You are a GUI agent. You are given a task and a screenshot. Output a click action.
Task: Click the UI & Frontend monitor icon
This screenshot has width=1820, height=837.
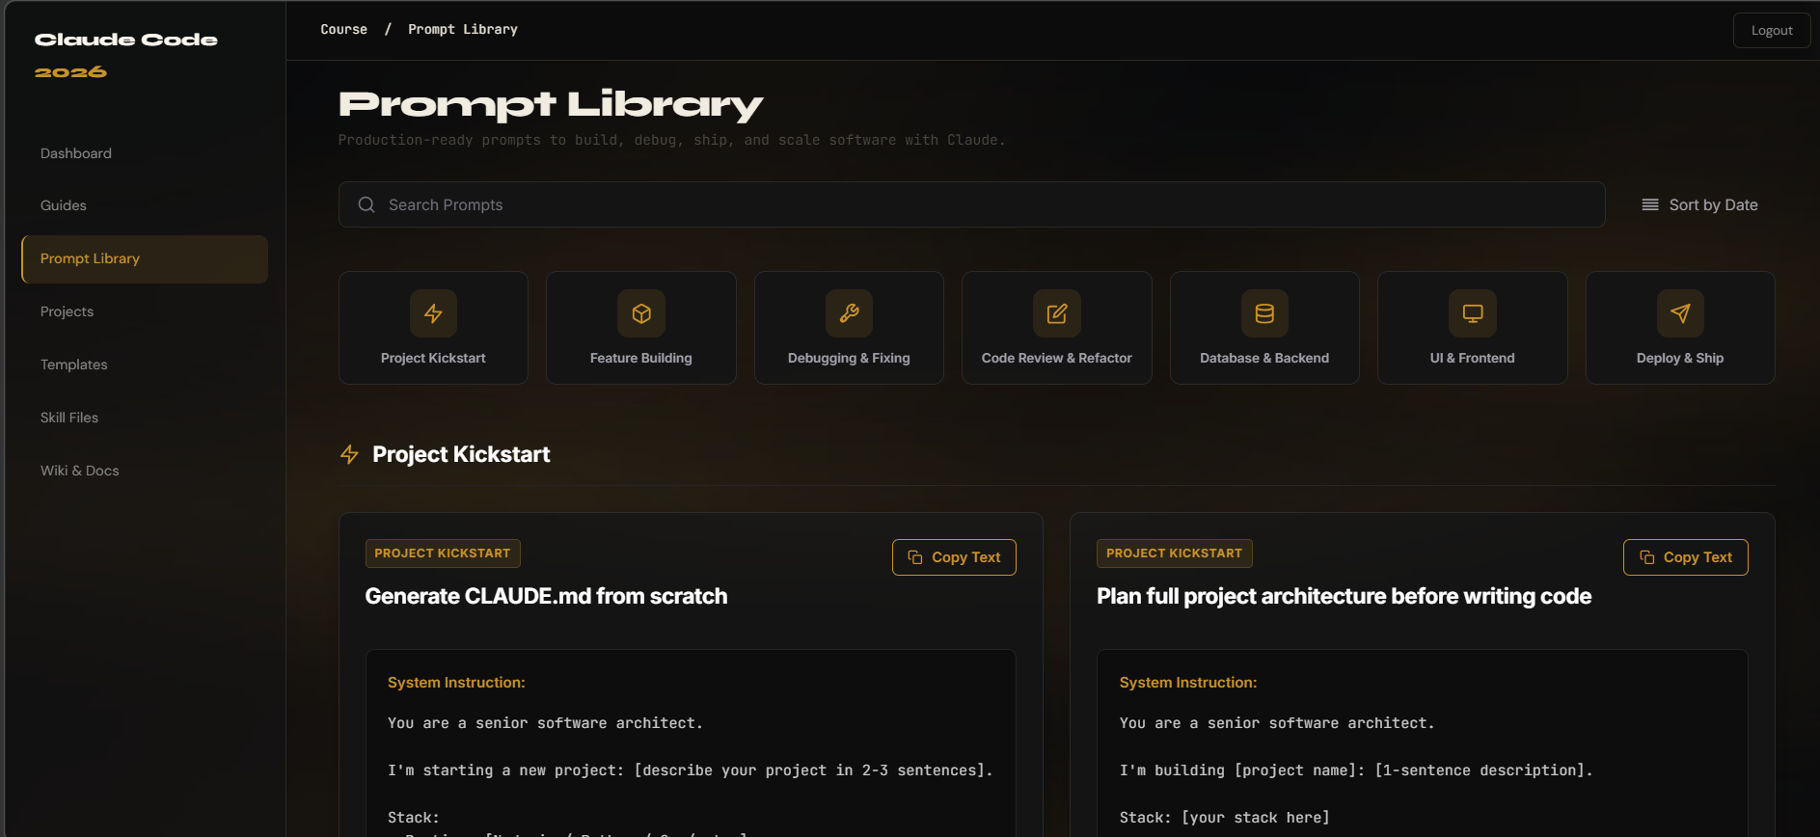pos(1473,313)
